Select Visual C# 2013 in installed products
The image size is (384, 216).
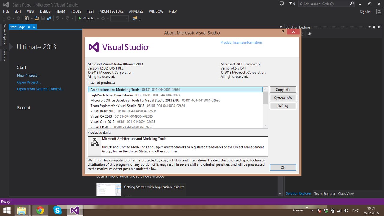pyautogui.click(x=101, y=116)
